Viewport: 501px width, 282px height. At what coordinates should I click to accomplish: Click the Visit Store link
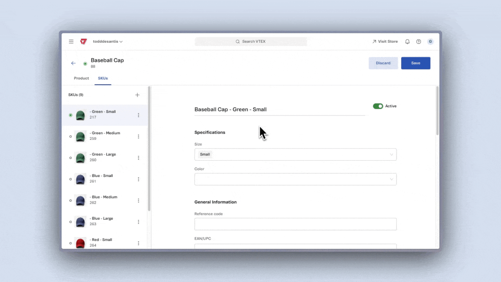click(385, 42)
